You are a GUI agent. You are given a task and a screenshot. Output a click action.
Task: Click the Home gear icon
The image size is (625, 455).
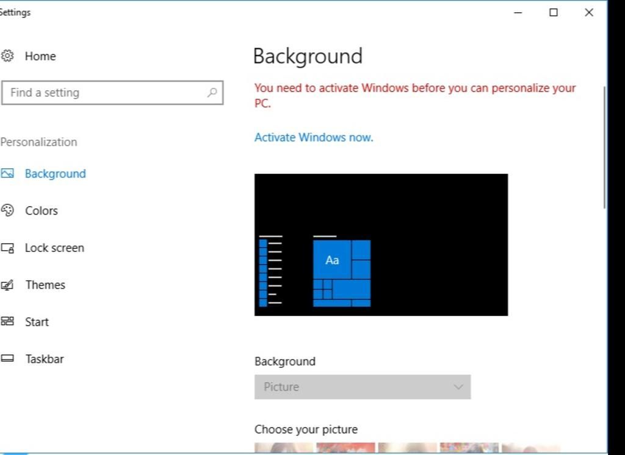click(7, 56)
